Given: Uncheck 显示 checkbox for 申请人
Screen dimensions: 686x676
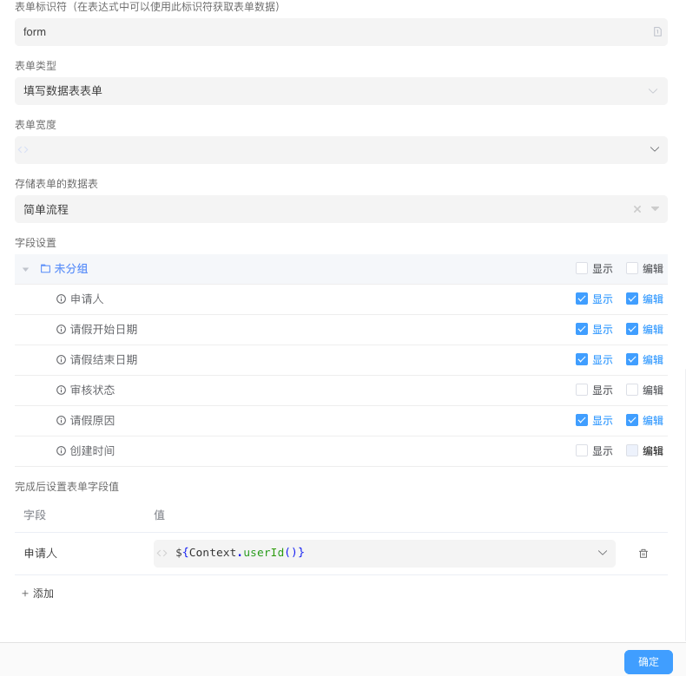Looking at the screenshot, I should (582, 299).
